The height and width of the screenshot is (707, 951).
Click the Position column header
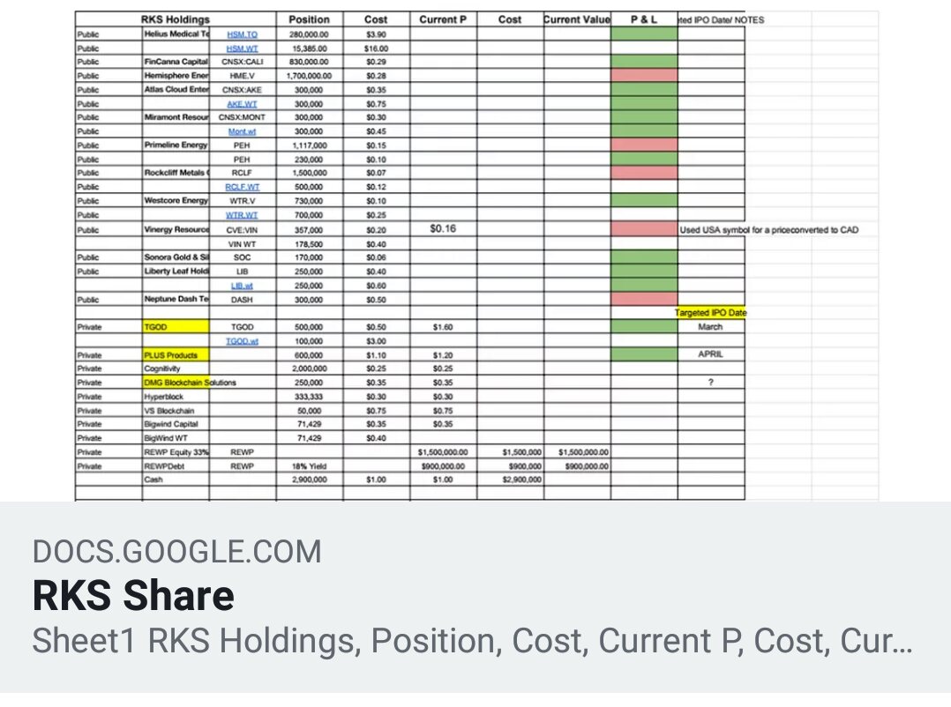pos(309,19)
